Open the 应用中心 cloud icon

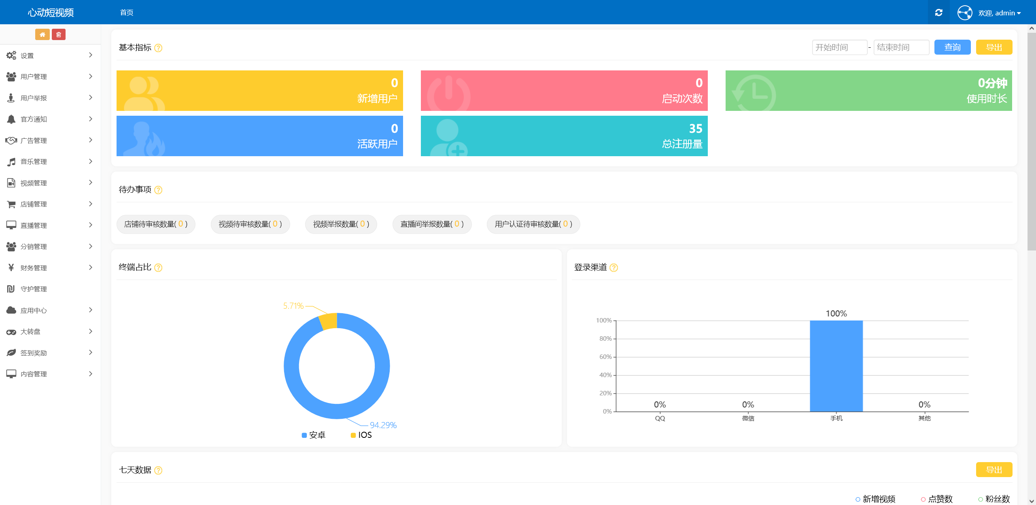point(11,310)
